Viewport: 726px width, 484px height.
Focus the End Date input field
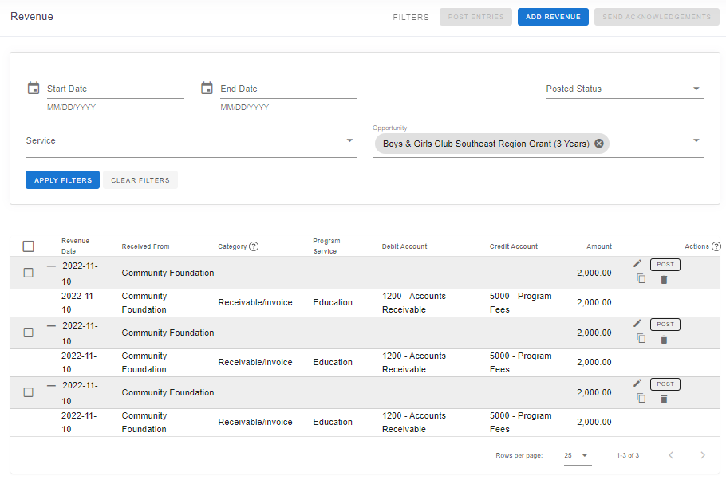click(x=289, y=89)
